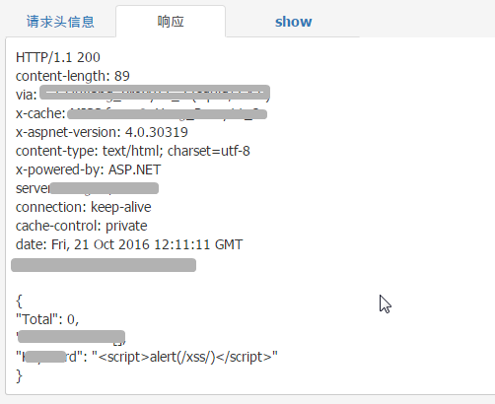The image size is (495, 404).
Task: Click the content-type text/html header line
Action: click(x=133, y=151)
